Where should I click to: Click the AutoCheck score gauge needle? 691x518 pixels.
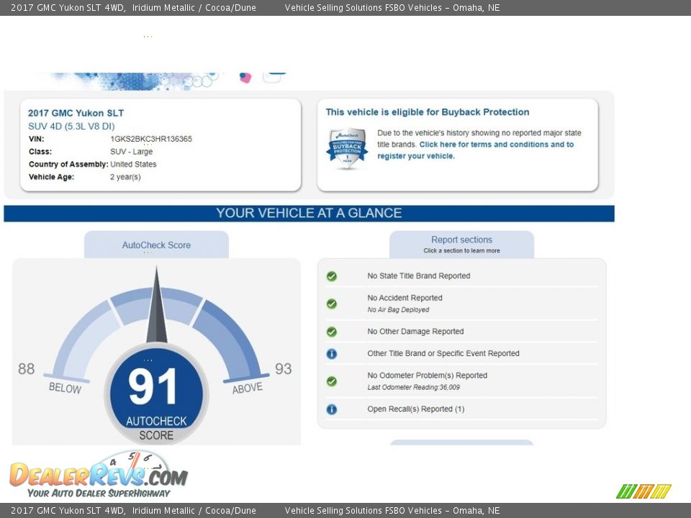156,305
